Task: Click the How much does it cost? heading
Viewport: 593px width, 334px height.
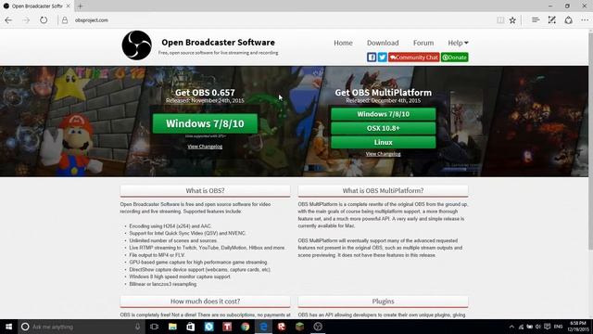Action: (205, 302)
